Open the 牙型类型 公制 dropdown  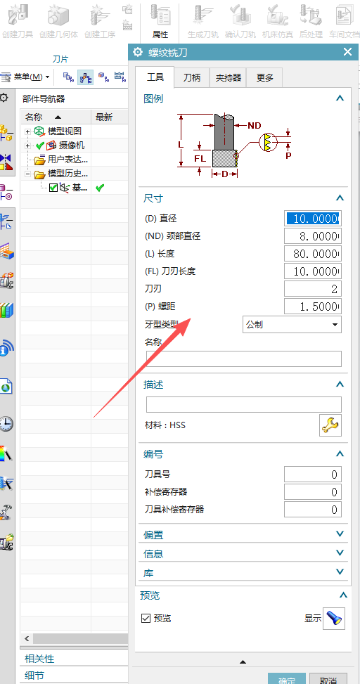[292, 325]
